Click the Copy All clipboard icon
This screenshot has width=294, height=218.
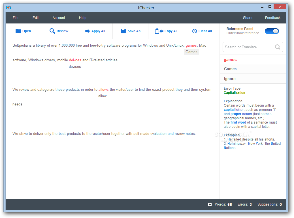click(159, 31)
